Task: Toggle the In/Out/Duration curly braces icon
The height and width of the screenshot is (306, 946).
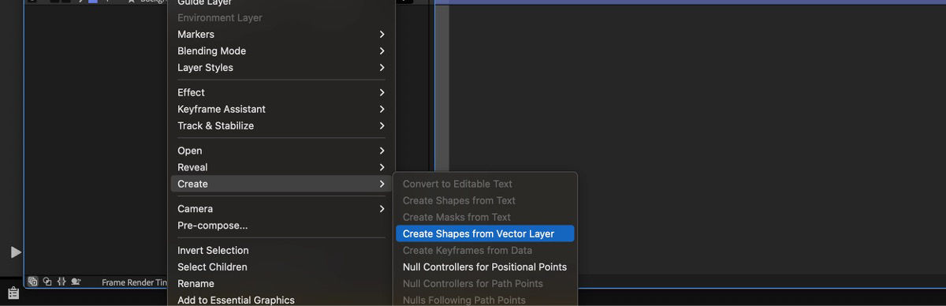Action: (61, 282)
